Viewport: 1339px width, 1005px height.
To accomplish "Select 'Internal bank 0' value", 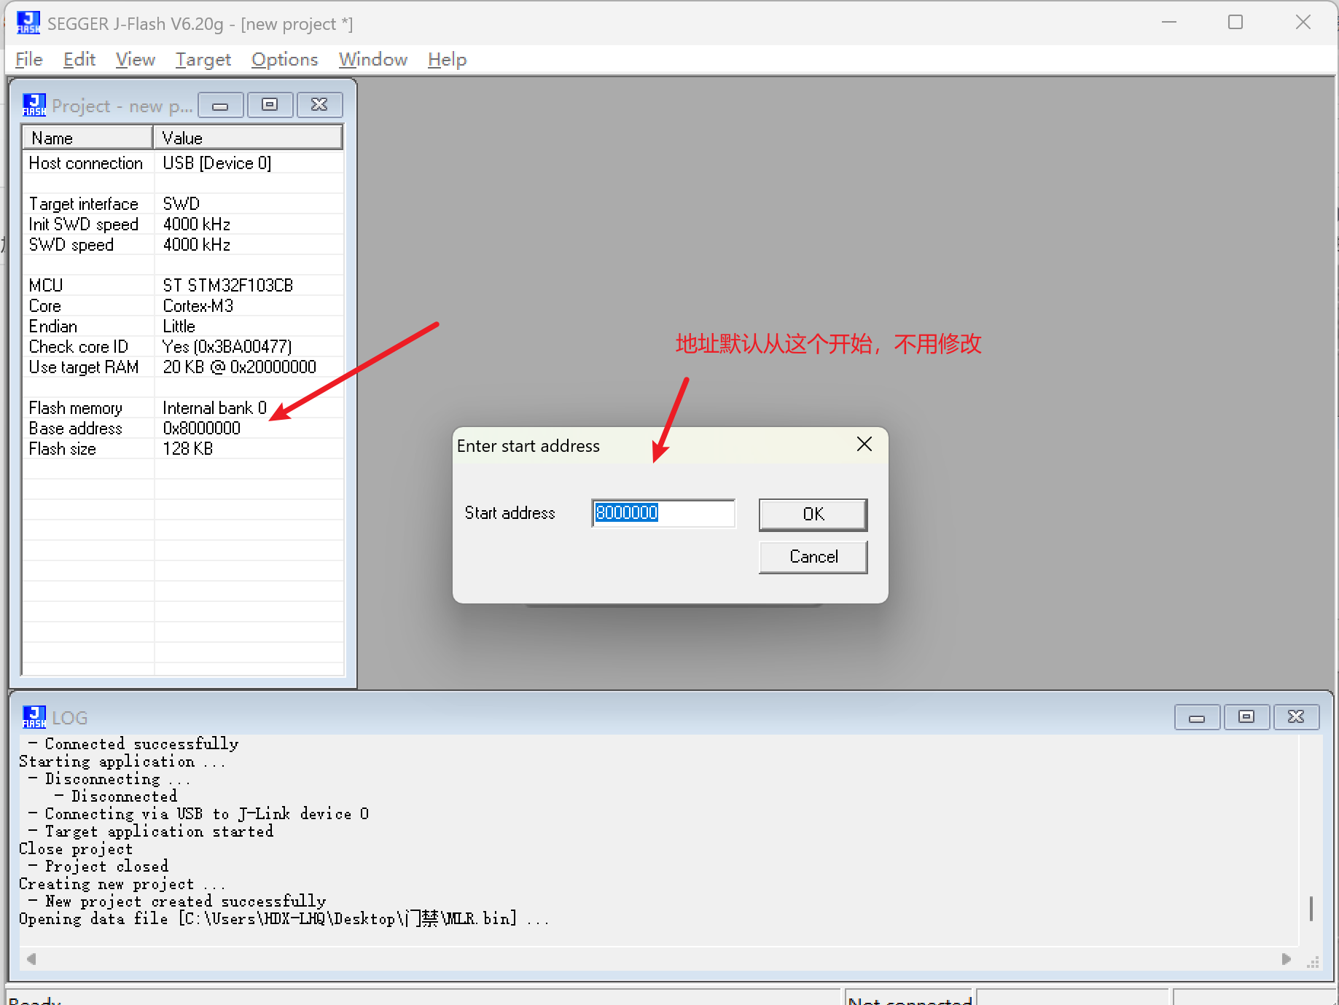I will [215, 408].
